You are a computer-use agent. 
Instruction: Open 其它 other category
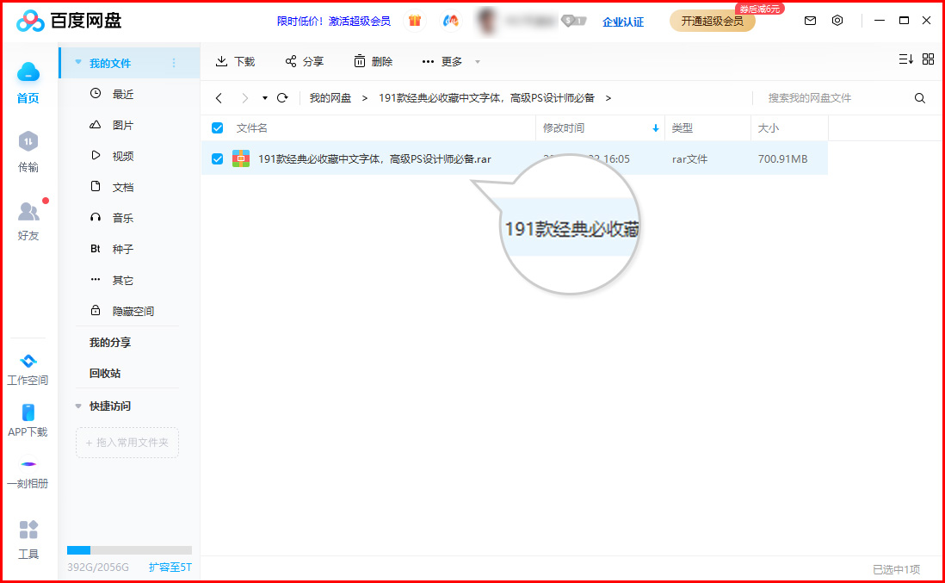123,281
